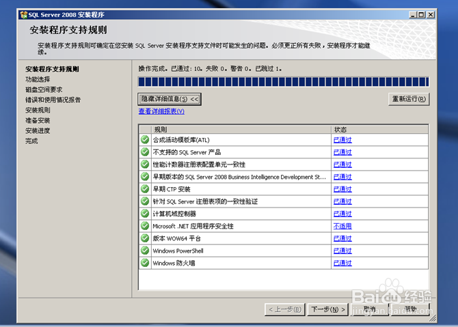
Task: Click green check icon for 早期 CTP 安装
Action: [x=145, y=189]
